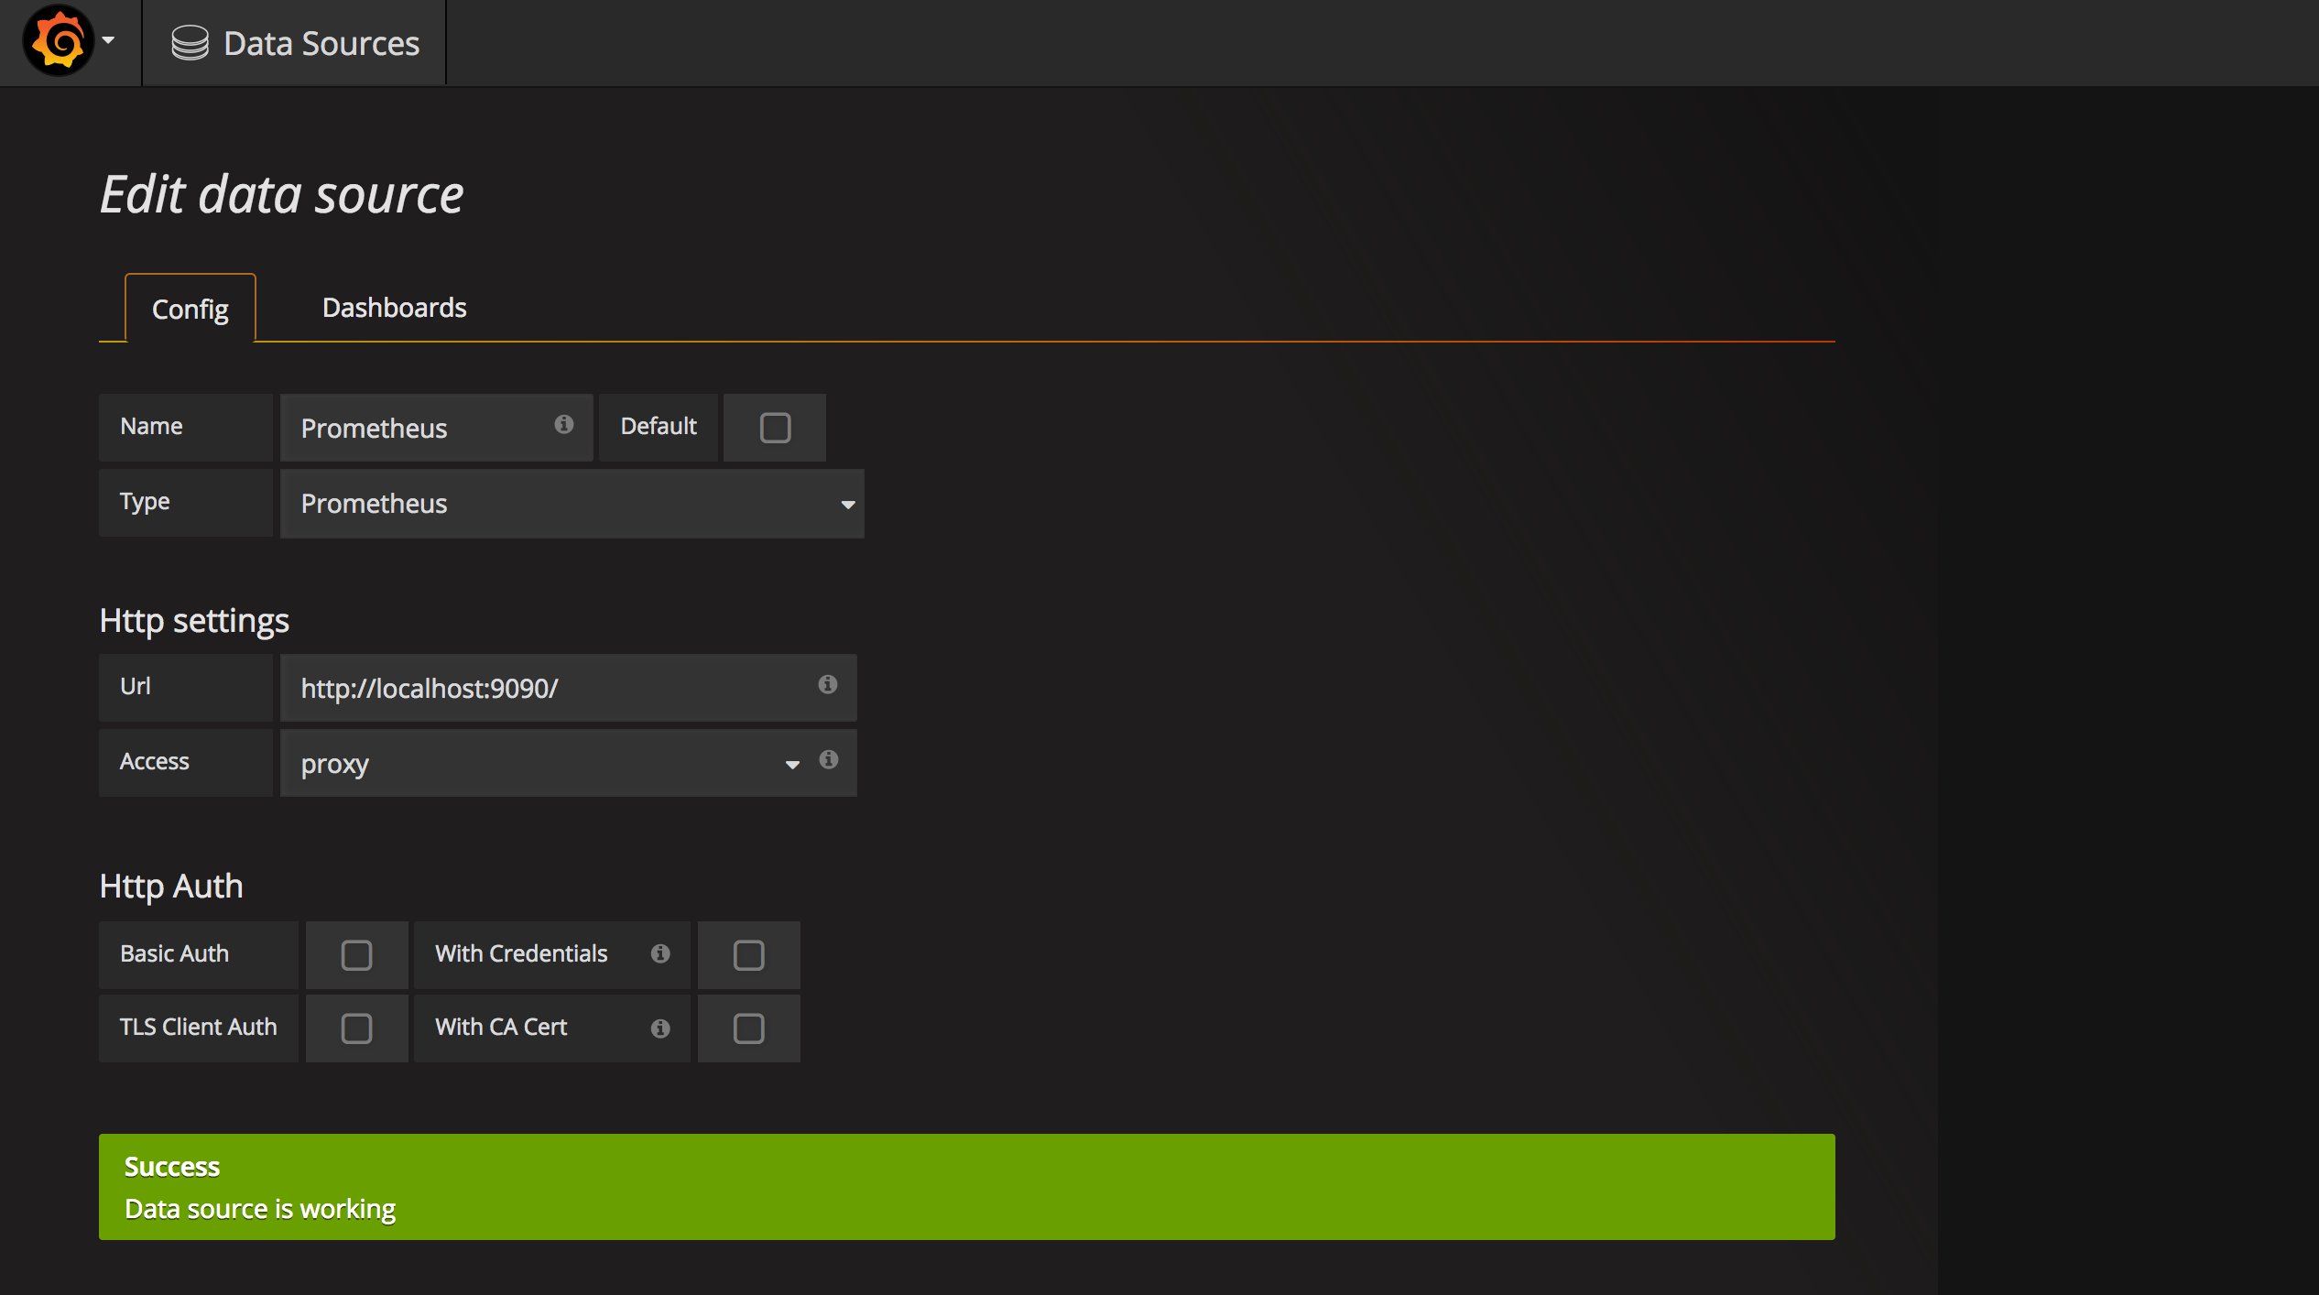Open the Data Sources navbar link

(321, 43)
